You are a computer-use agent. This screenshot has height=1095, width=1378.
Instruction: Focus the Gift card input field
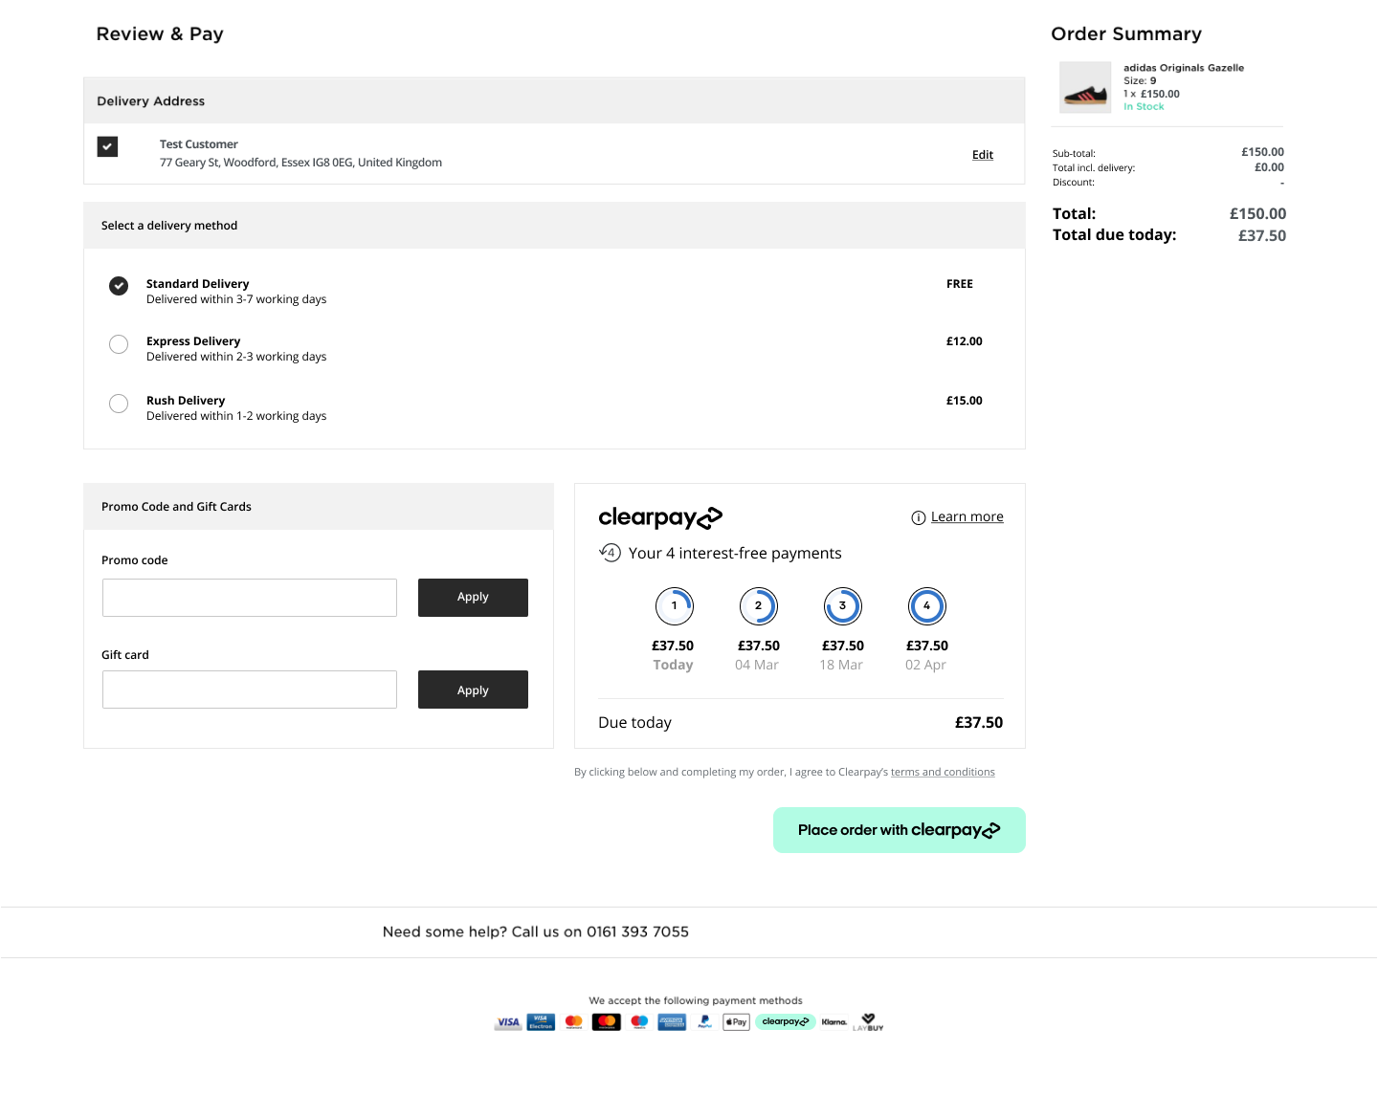click(x=250, y=690)
